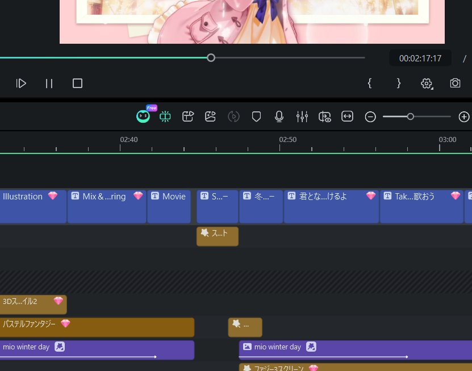Select the Movie title clip
The width and height of the screenshot is (472, 371).
(169, 206)
